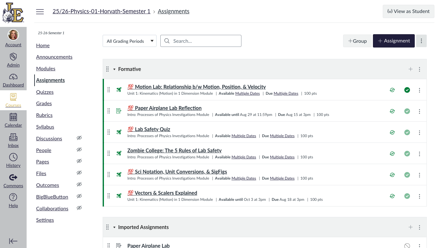Open the assignments settings kebab beside Assignment button
Screen dimensions: 442x248
point(421,41)
